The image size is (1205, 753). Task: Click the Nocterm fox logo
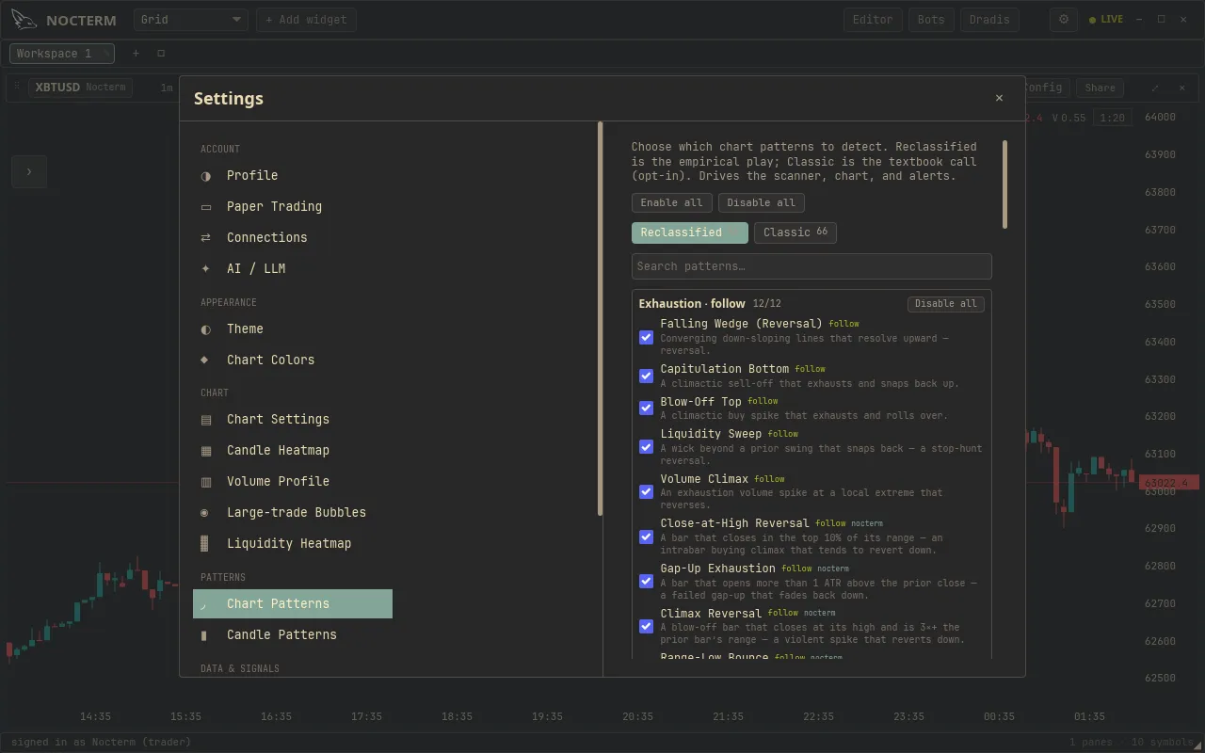click(24, 20)
